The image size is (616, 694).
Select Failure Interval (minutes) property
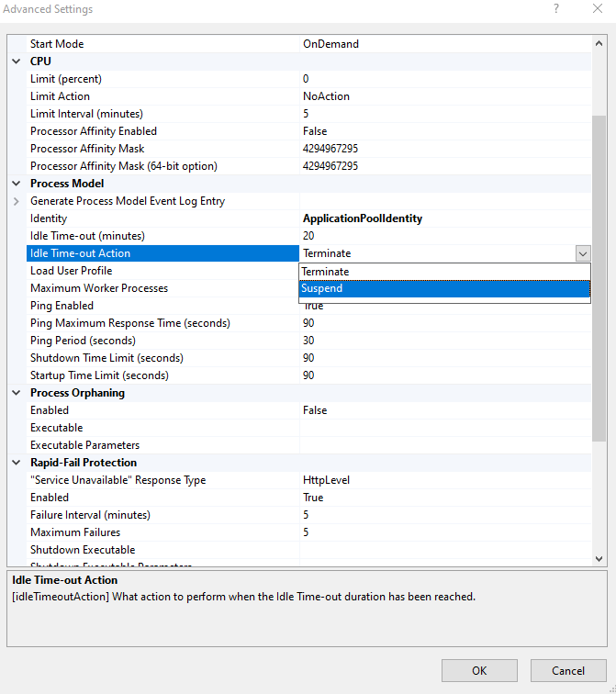click(90, 515)
